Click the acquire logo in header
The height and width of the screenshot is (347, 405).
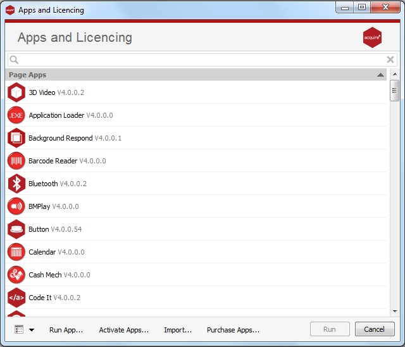tap(372, 37)
